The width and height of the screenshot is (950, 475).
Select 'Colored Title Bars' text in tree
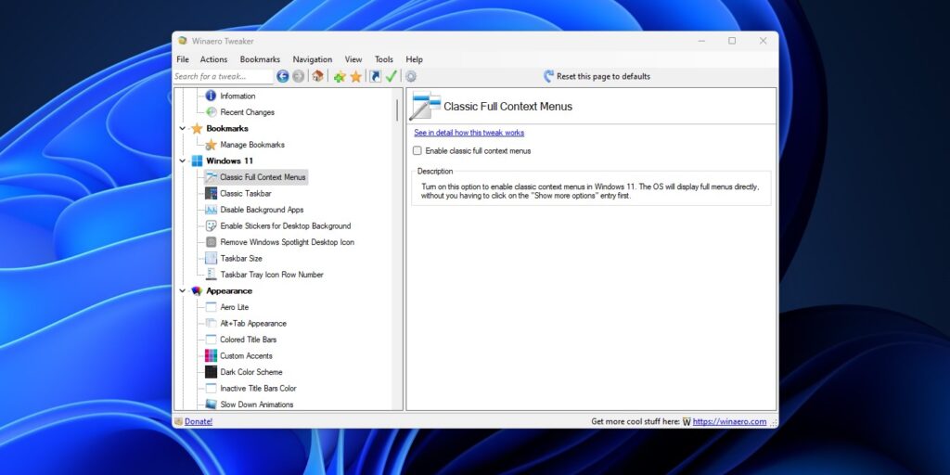pos(249,340)
